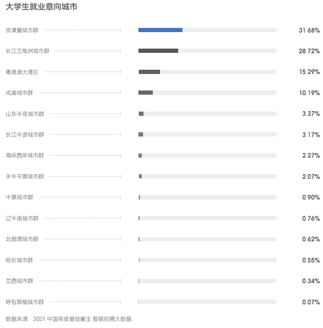323x328 pixels.
Task: Click the 长江中游城市群 label
Action: click(25, 134)
